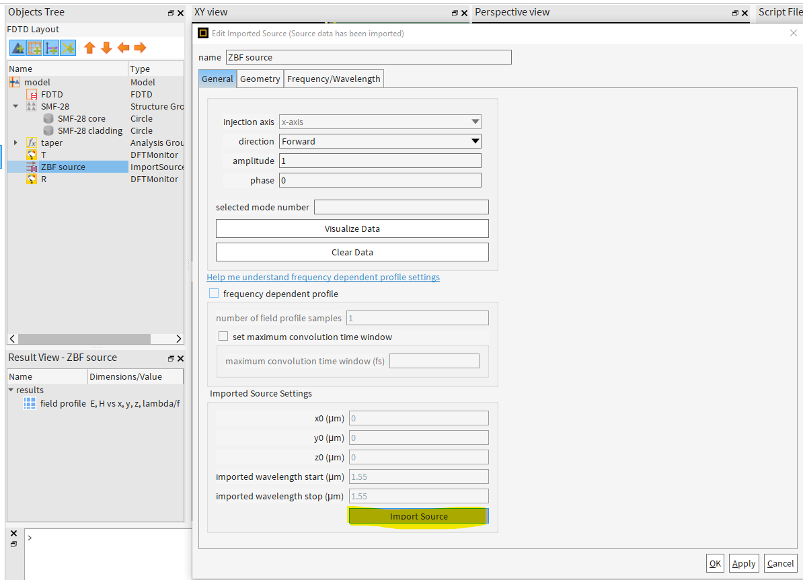Switch to the Geometry tab
The width and height of the screenshot is (803, 580).
tap(260, 78)
